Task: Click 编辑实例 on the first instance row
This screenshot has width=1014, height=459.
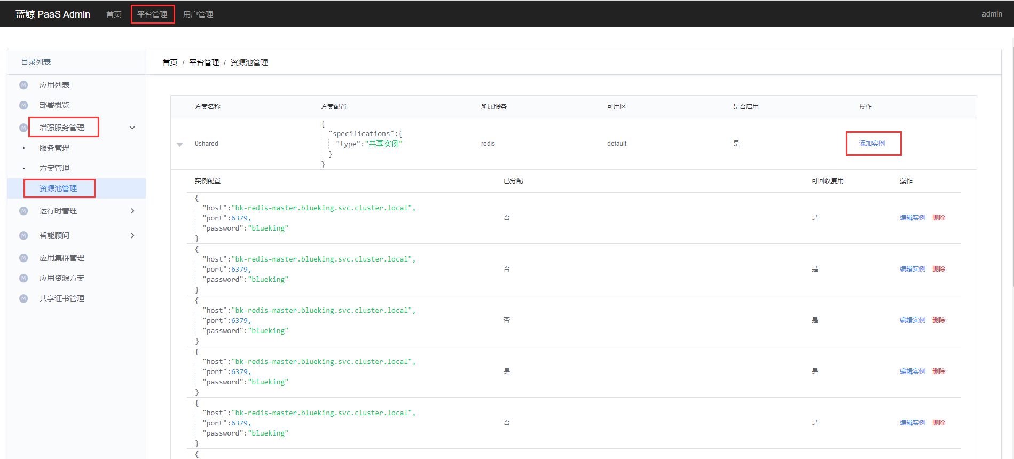Action: pyautogui.click(x=912, y=218)
